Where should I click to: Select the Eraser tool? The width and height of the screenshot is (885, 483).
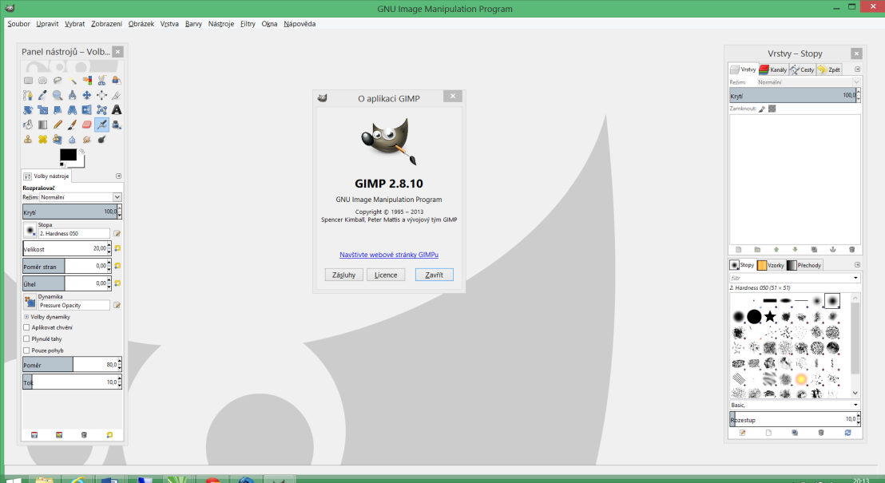tap(87, 124)
